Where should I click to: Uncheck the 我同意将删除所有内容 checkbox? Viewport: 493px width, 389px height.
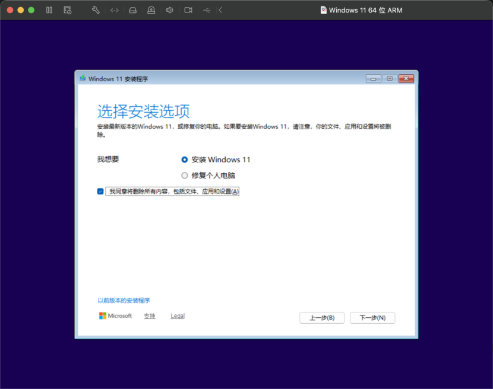click(x=100, y=191)
